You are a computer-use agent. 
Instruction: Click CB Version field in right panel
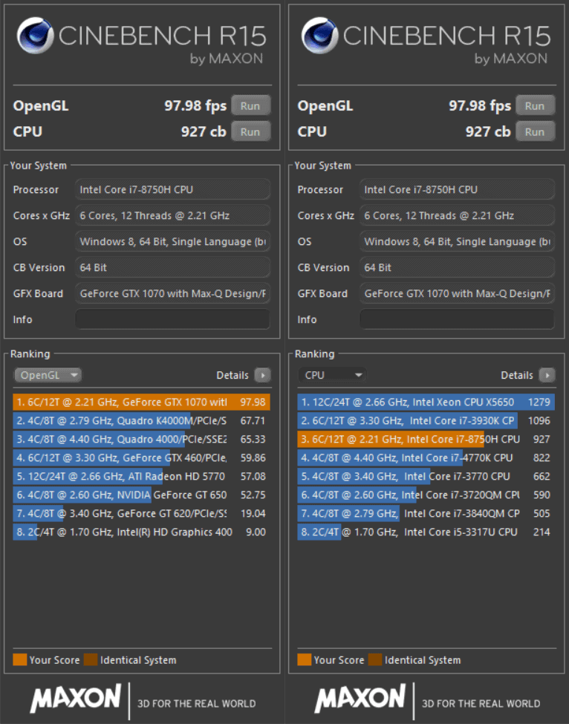click(x=458, y=267)
